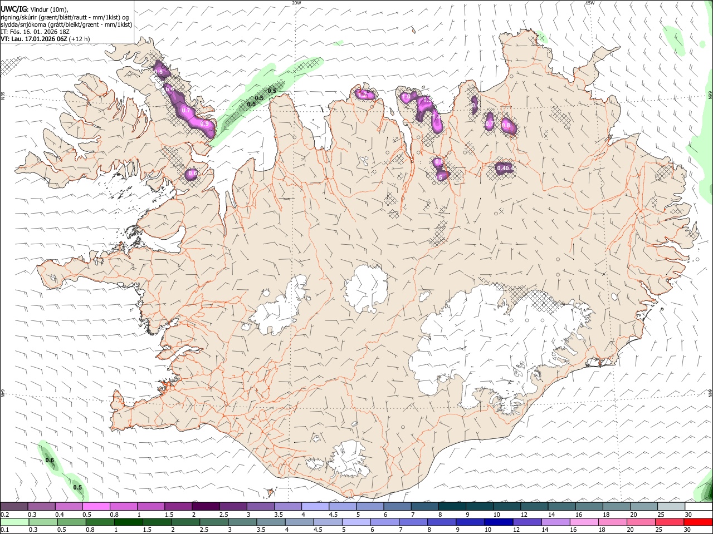Click the '1.0' snowfall value label
713x534 pixels.
[x=406, y=97]
